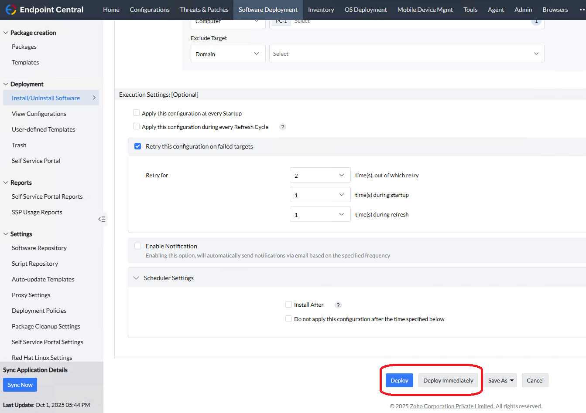
Task: Click the Exclude Target Select field
Action: [x=406, y=54]
